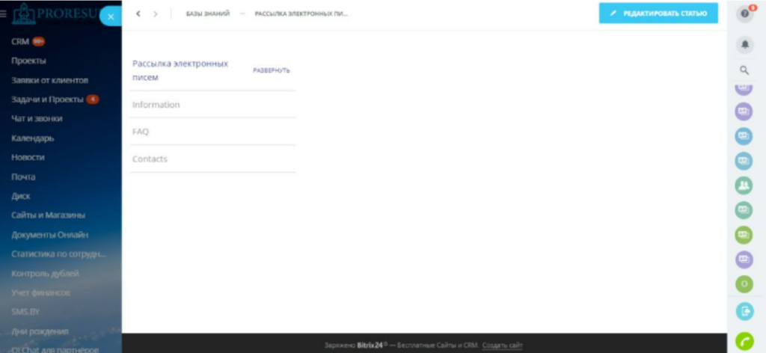Click the Базы знаний breadcrumb

point(208,13)
